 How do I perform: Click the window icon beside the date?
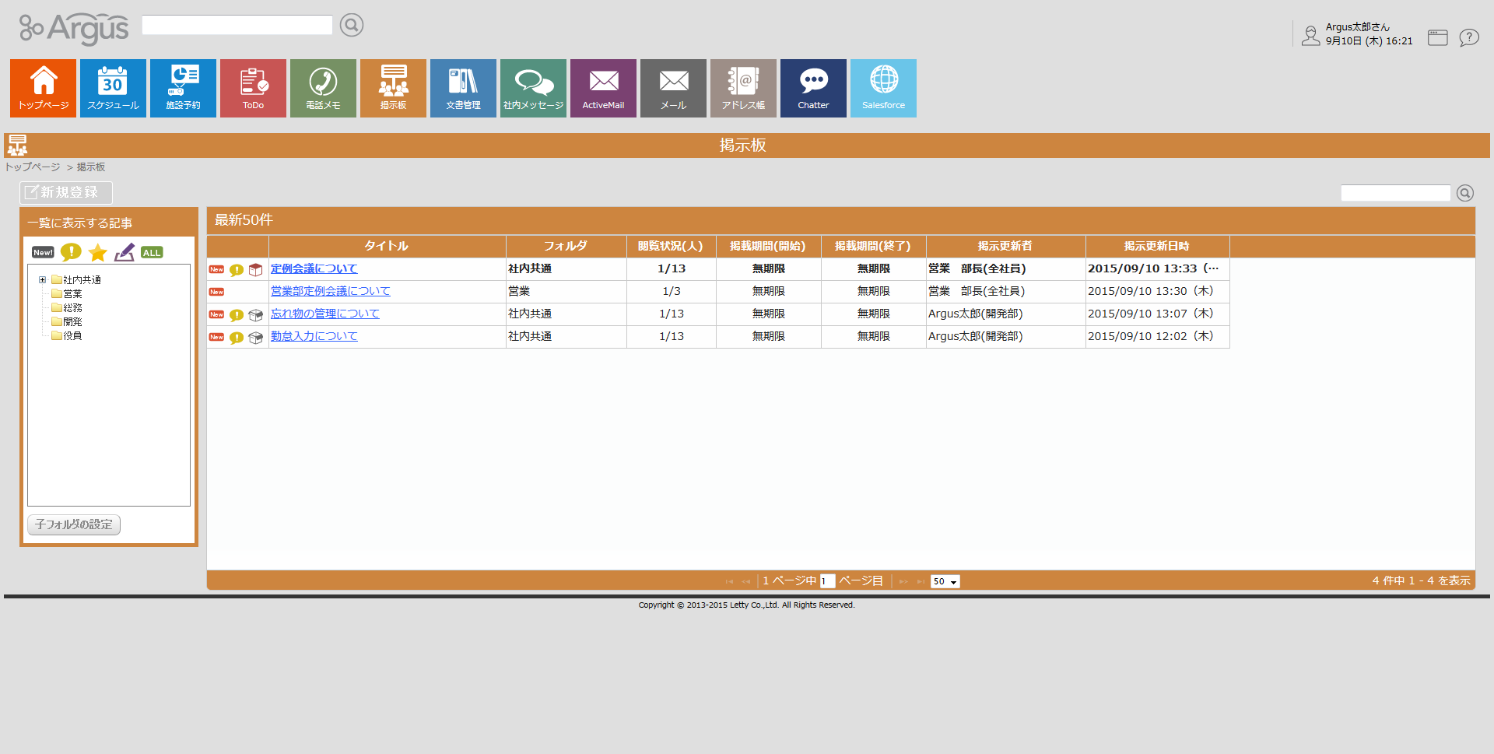(1438, 37)
